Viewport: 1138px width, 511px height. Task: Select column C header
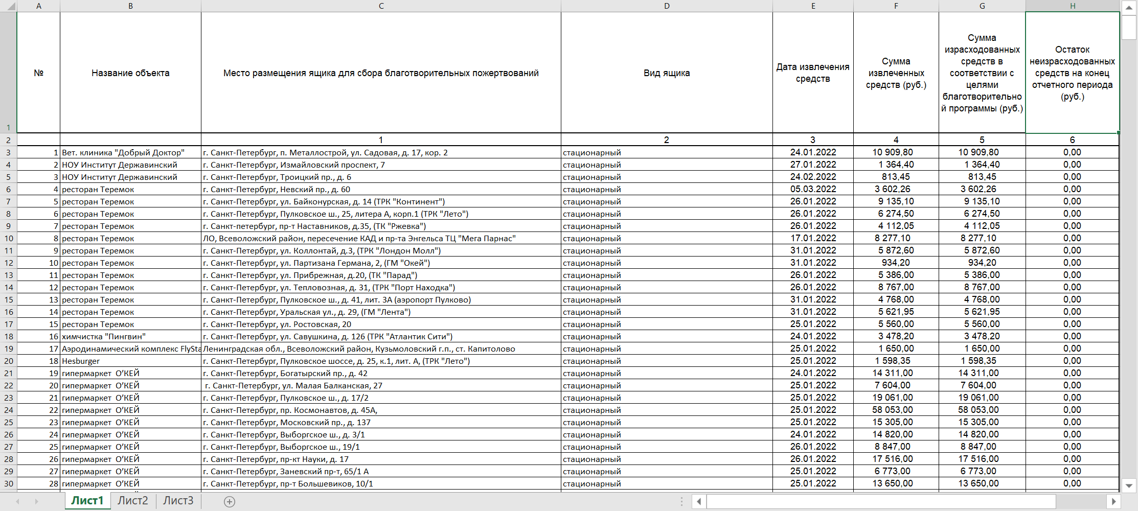click(x=381, y=6)
